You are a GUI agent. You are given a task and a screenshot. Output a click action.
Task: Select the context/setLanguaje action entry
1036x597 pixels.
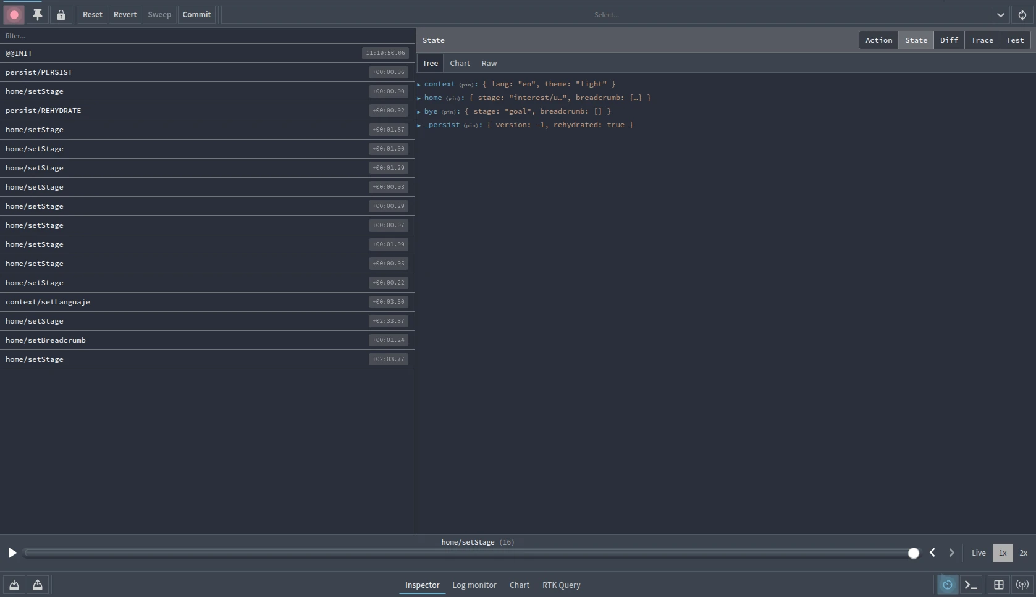point(48,302)
